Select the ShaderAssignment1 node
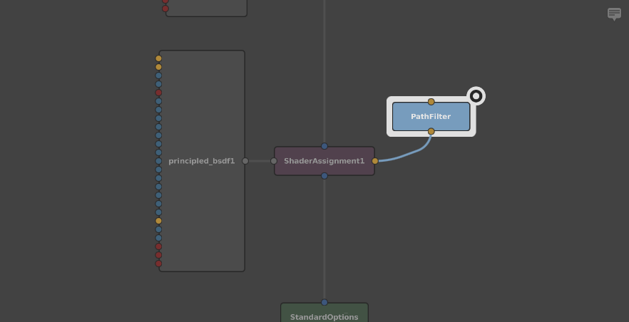 click(324, 161)
